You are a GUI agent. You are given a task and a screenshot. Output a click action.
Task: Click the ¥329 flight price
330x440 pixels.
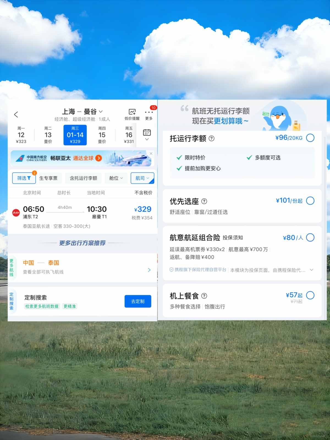coord(143,209)
